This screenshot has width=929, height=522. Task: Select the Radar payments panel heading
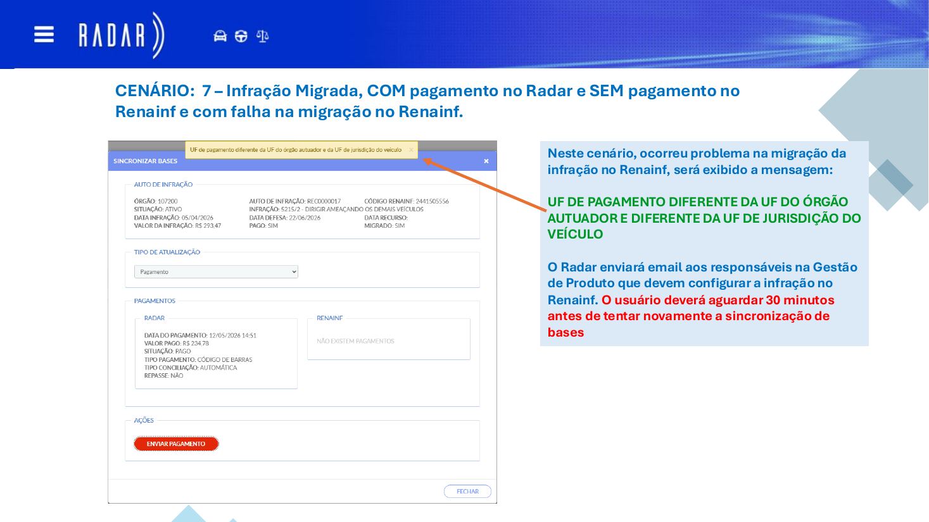155,318
